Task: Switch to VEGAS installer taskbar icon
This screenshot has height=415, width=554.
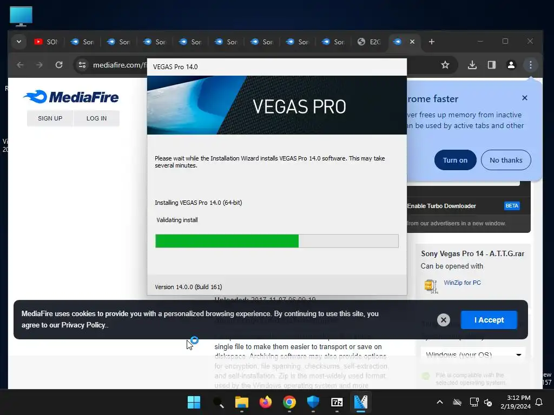Action: (x=361, y=402)
